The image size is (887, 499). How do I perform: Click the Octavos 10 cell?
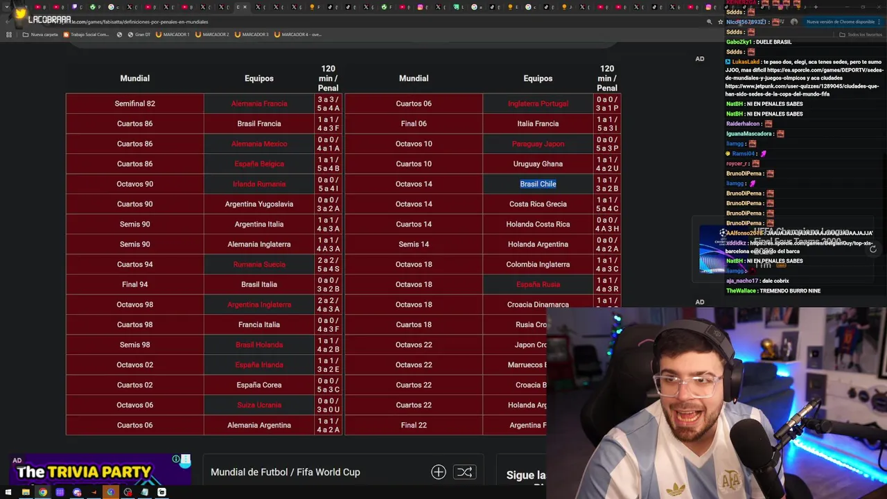click(414, 143)
